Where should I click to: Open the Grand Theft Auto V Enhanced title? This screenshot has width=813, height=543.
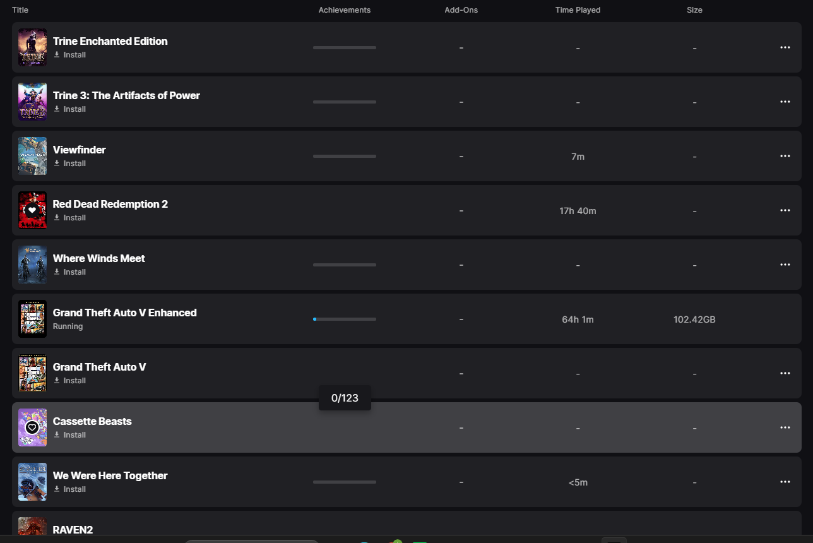pyautogui.click(x=125, y=313)
